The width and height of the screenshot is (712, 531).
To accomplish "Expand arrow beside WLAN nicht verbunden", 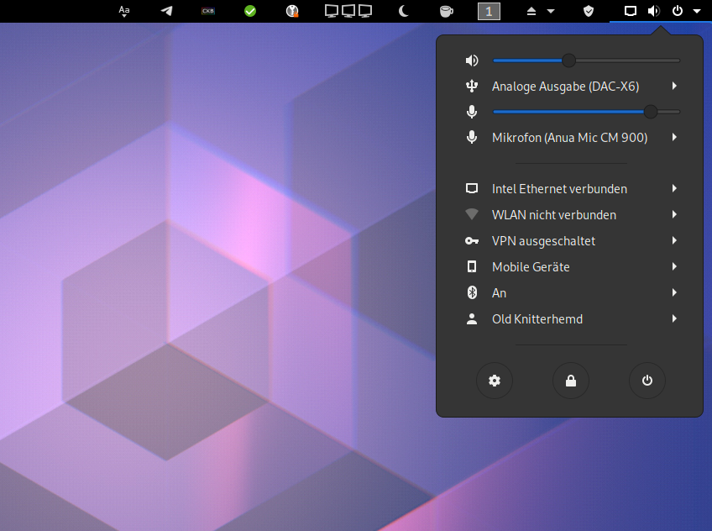I will pos(674,214).
